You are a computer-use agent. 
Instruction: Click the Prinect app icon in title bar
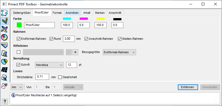click(4, 4)
